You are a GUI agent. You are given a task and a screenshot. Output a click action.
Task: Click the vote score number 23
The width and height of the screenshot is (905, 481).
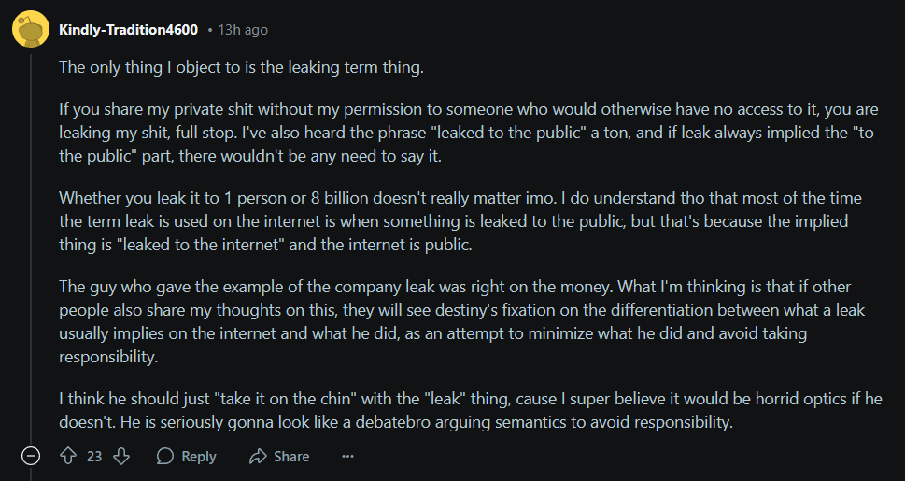coord(94,457)
